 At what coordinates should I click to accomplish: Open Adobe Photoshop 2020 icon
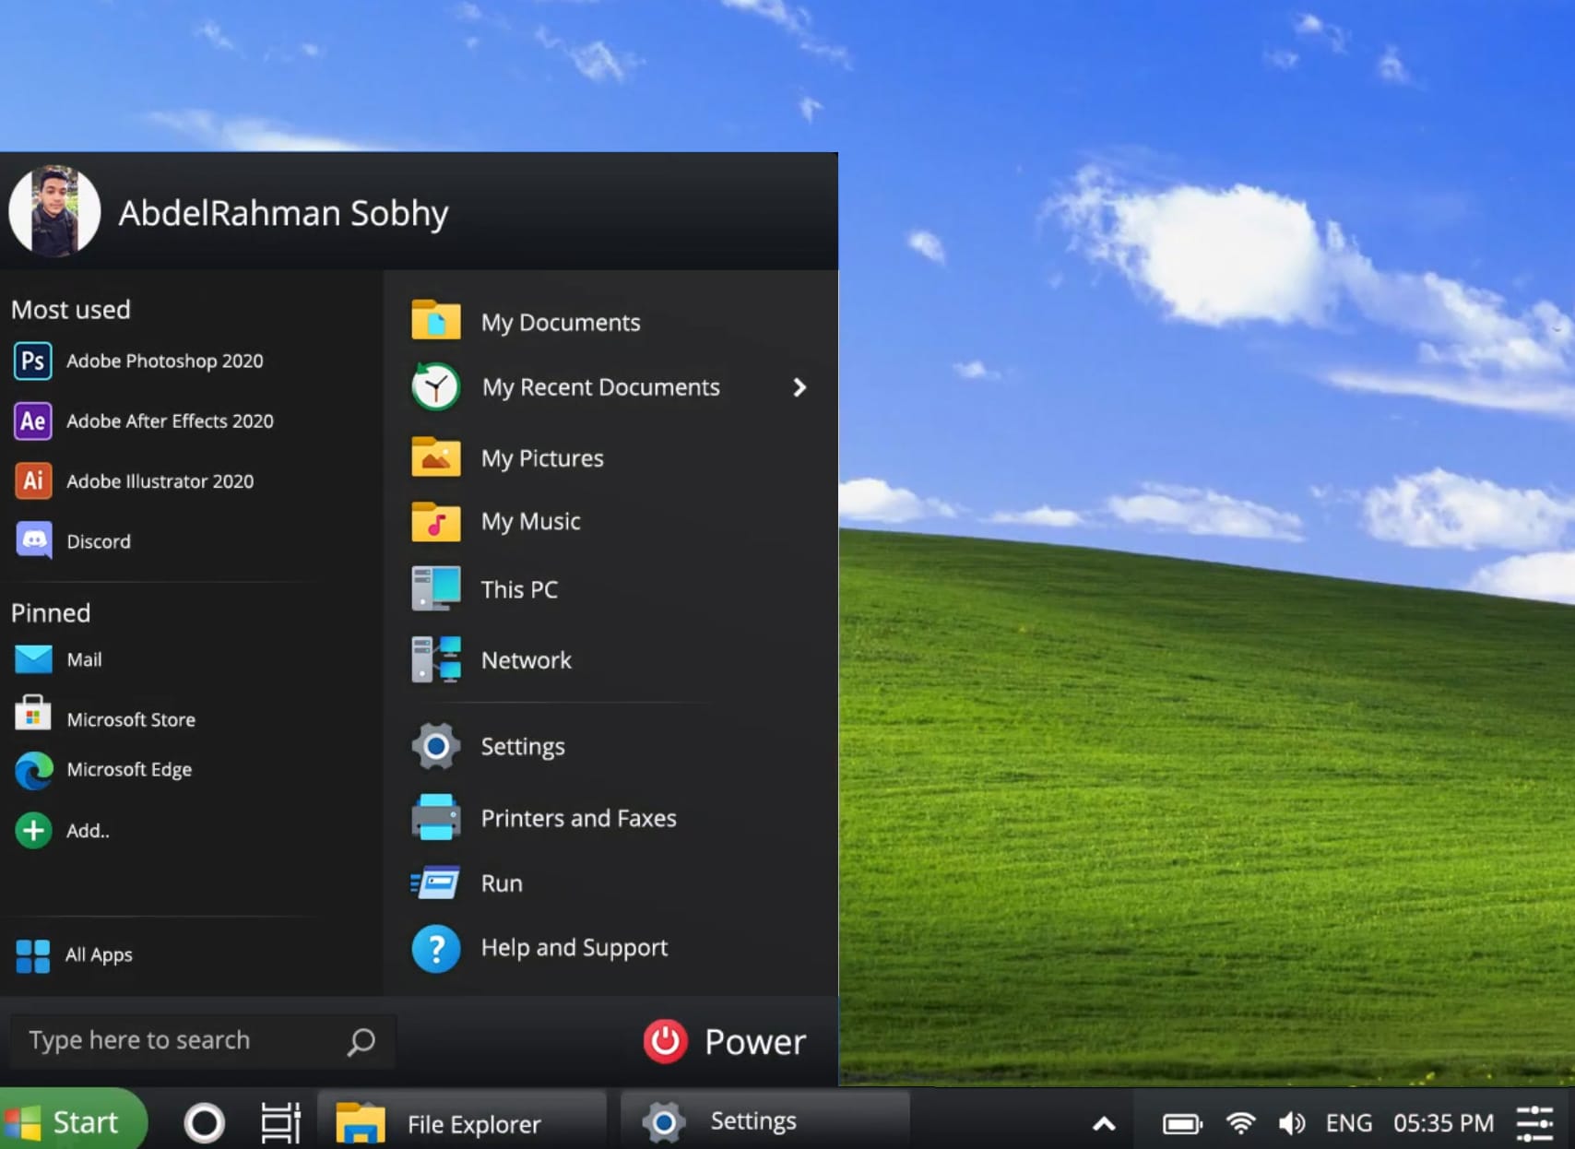point(33,361)
